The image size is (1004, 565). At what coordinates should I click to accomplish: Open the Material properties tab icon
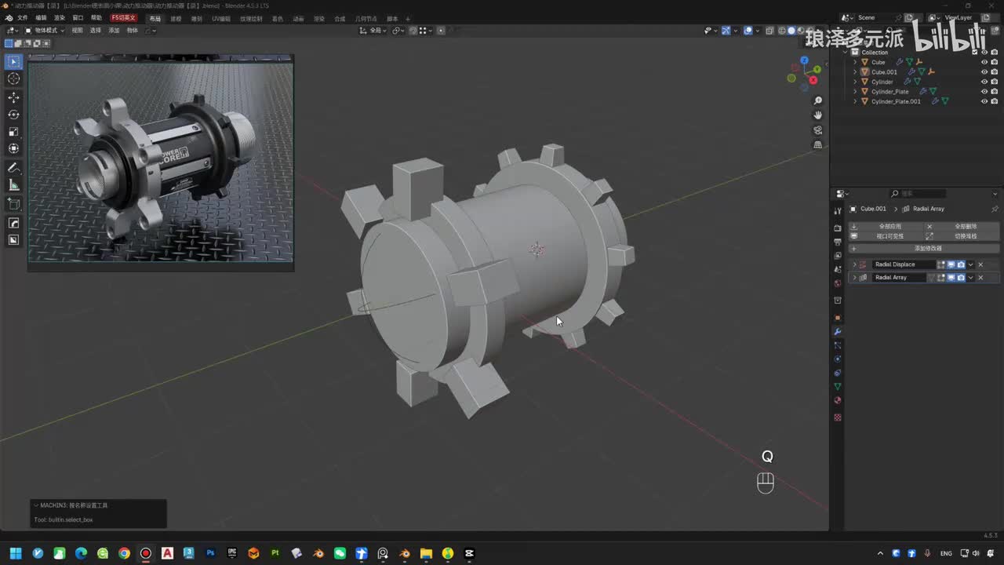[838, 401]
